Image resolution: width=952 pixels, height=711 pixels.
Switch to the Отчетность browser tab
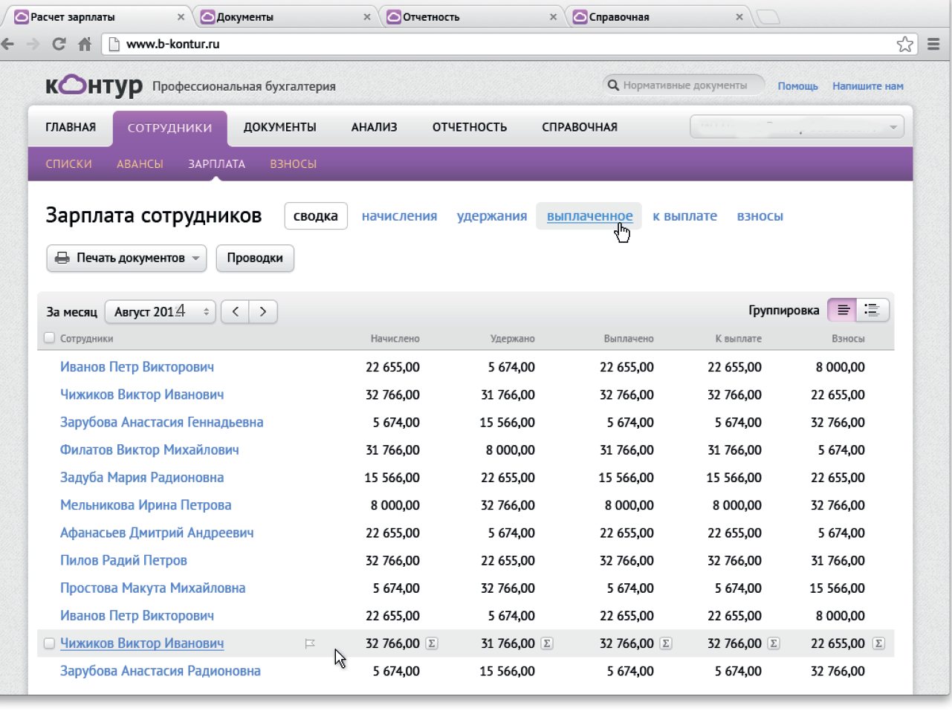click(472, 17)
